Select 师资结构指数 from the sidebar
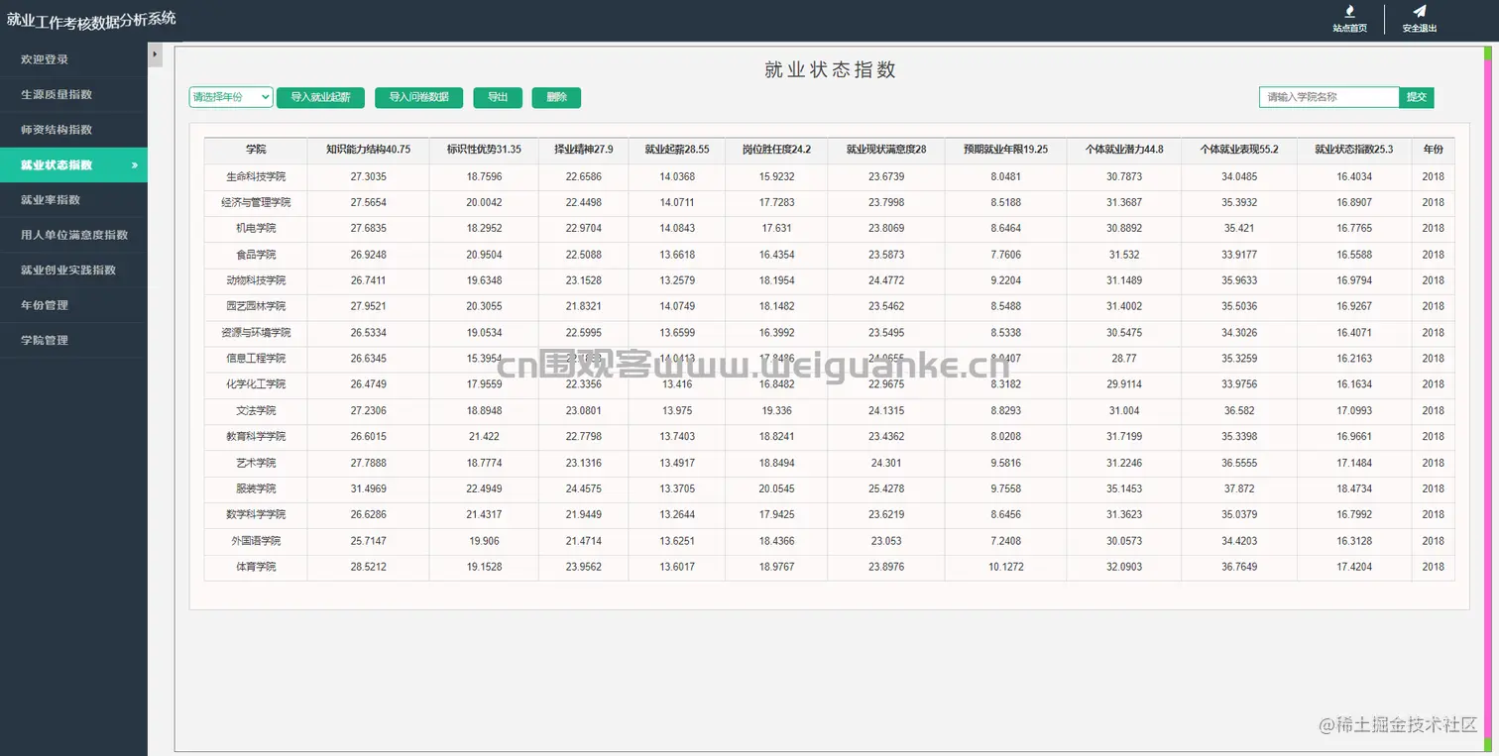The image size is (1499, 756). click(x=73, y=130)
